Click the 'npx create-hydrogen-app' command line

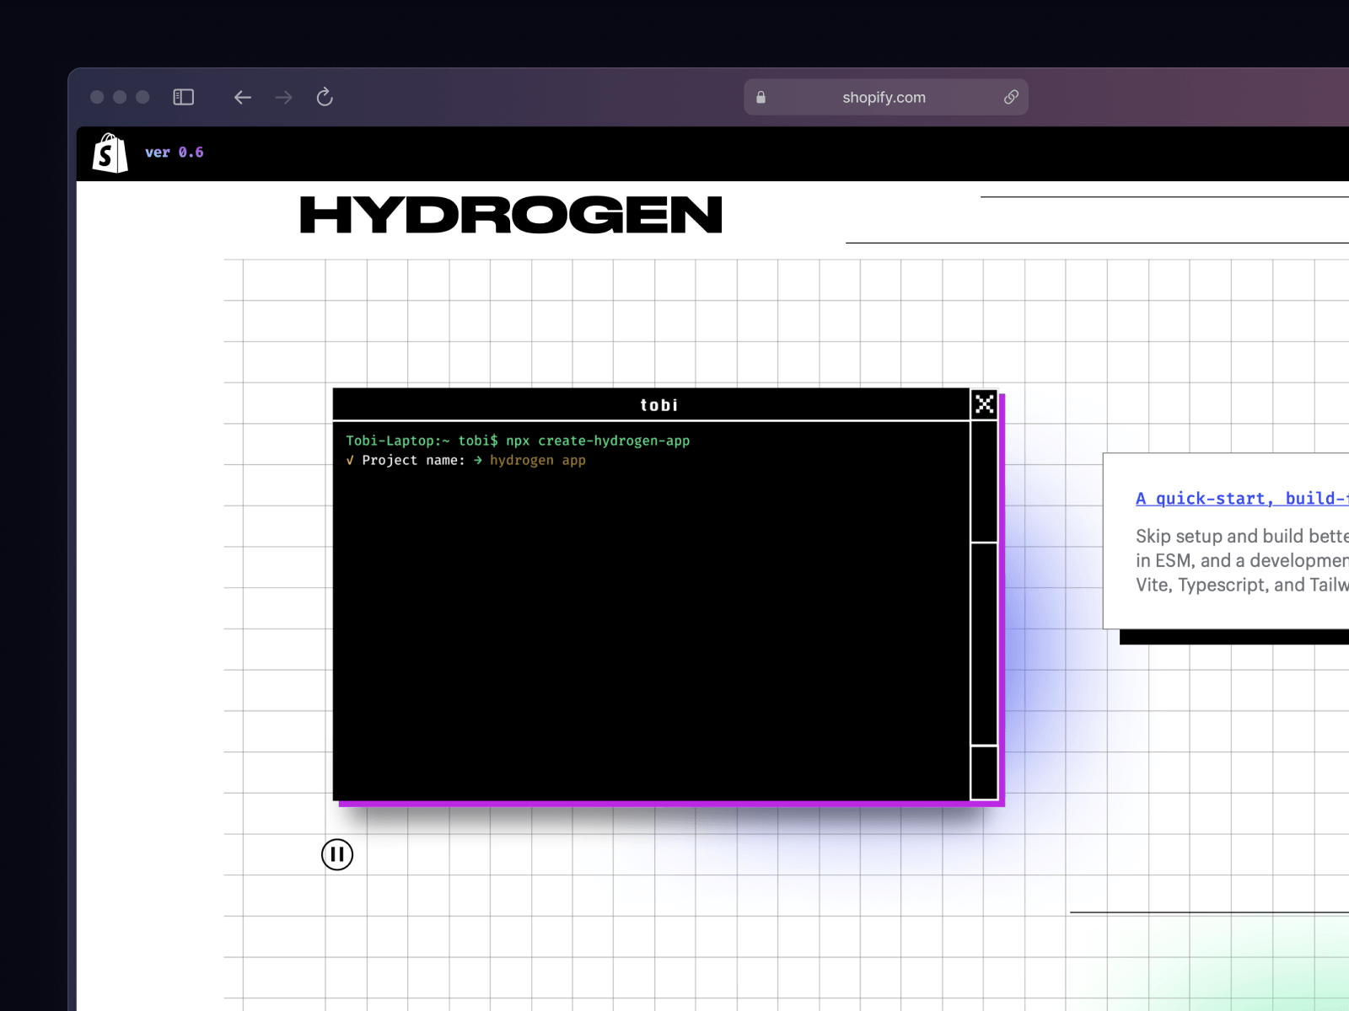[x=518, y=441]
